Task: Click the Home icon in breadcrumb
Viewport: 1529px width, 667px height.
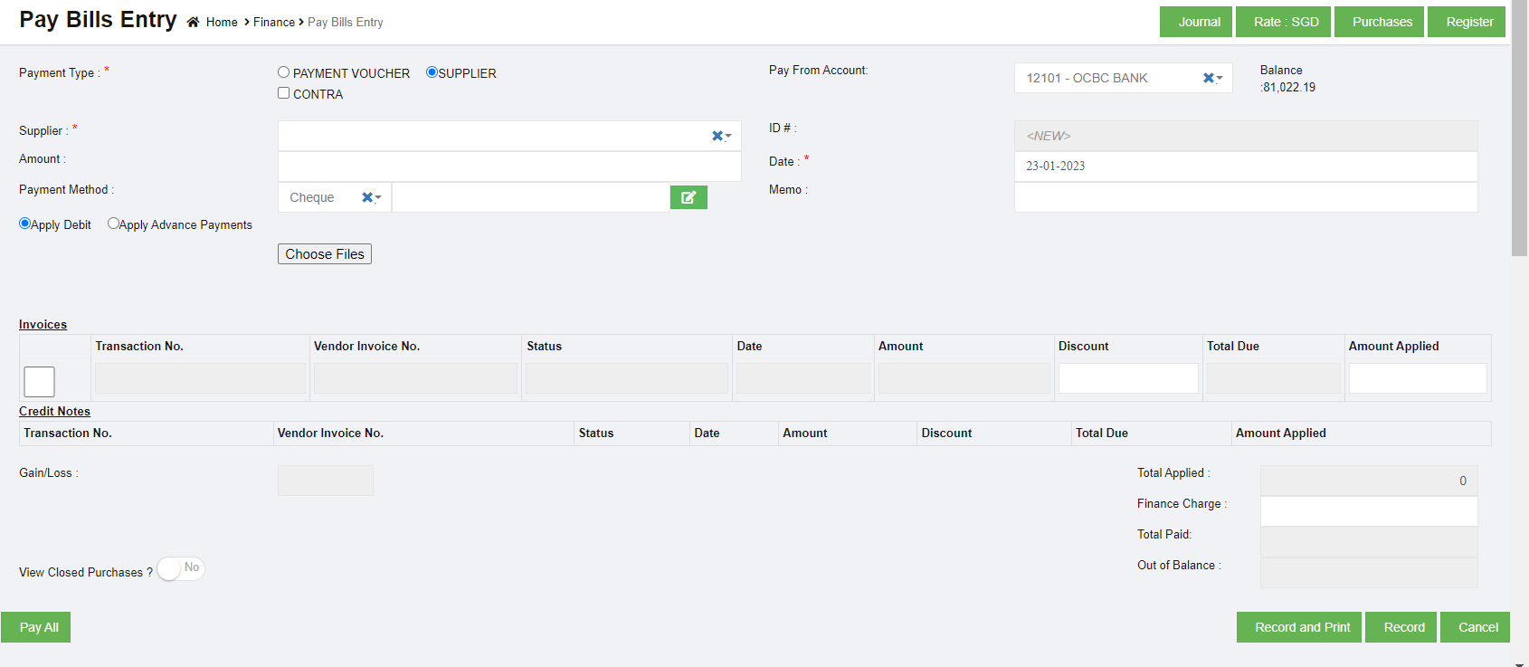Action: pyautogui.click(x=193, y=23)
